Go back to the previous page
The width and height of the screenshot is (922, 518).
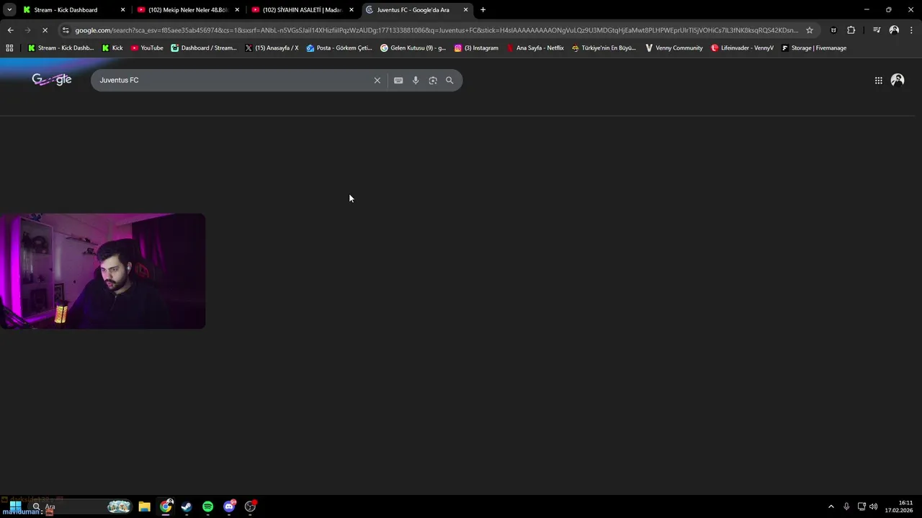click(x=10, y=30)
